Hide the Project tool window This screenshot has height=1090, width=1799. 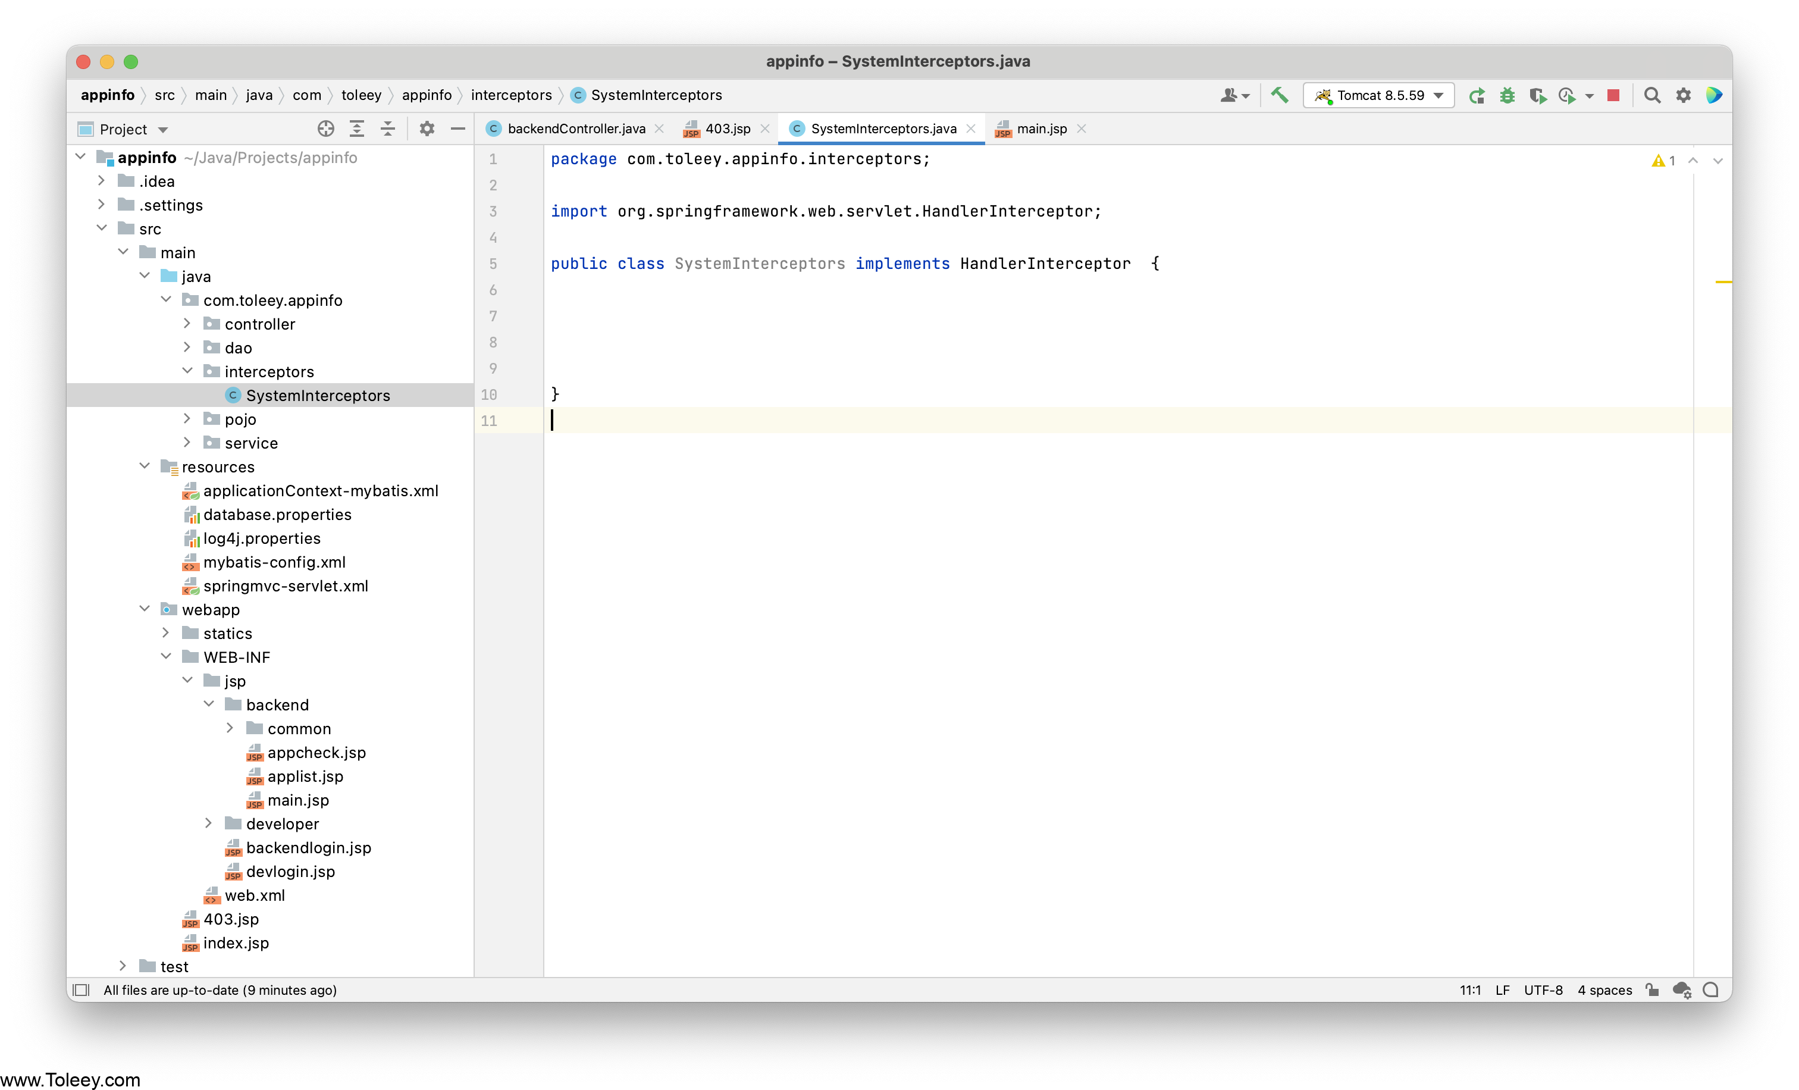[458, 129]
